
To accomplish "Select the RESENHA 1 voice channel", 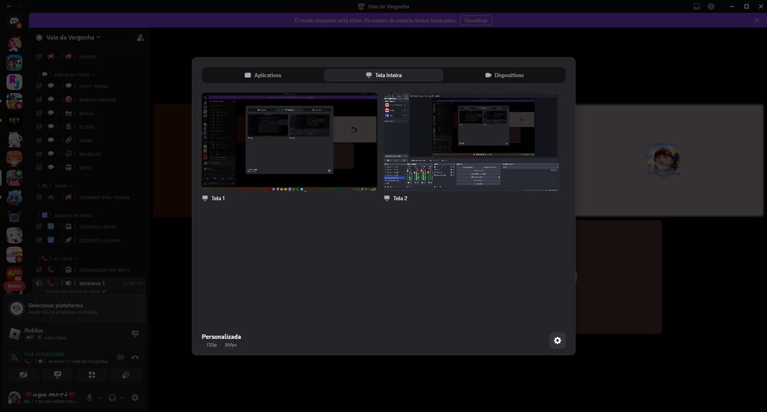I will 91,283.
